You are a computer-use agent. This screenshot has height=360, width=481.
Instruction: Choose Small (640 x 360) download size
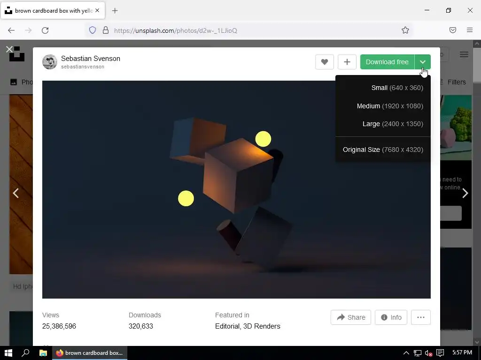(397, 88)
